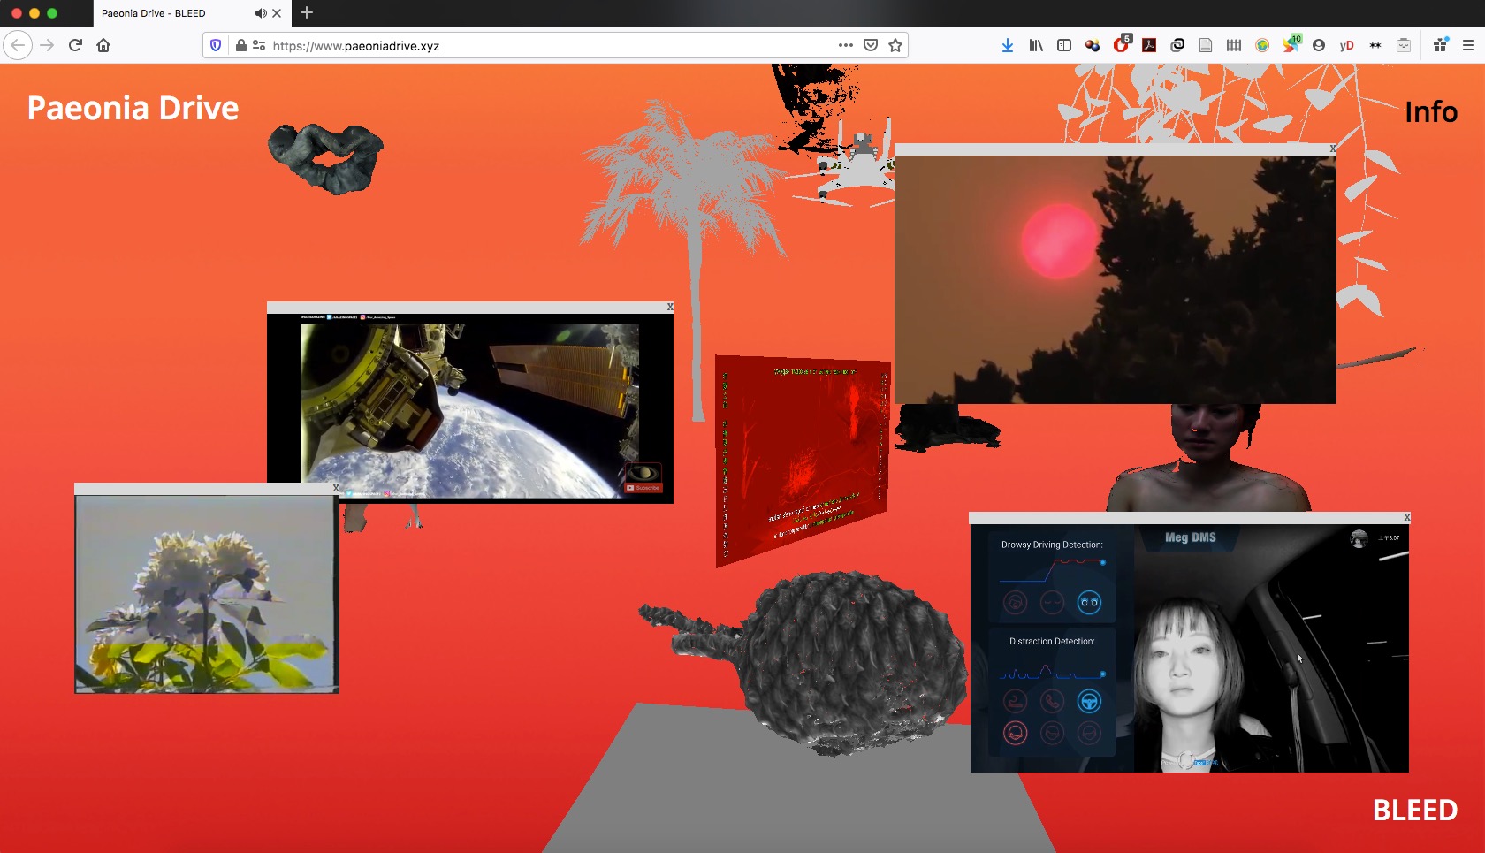Image resolution: width=1485 pixels, height=853 pixels.
Task: Click the BLEED link
Action: [x=1414, y=810]
